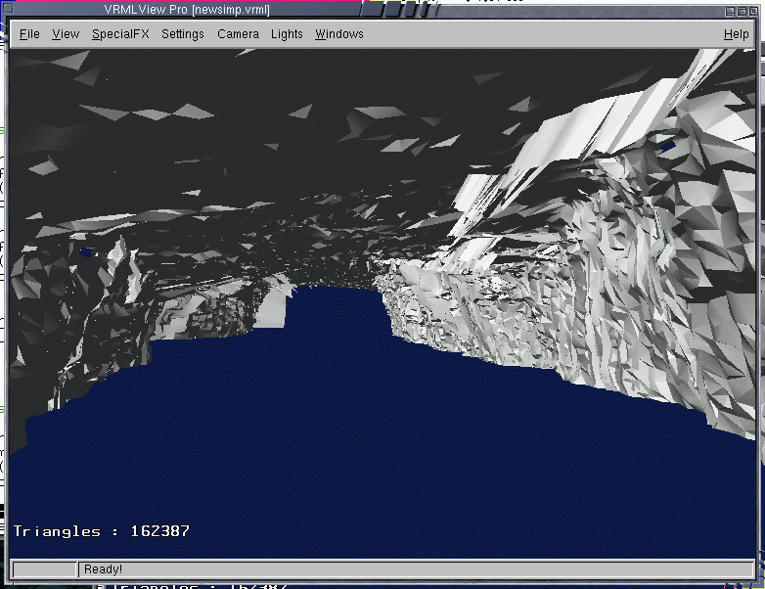Open the File menu
765x589 pixels.
tap(29, 34)
